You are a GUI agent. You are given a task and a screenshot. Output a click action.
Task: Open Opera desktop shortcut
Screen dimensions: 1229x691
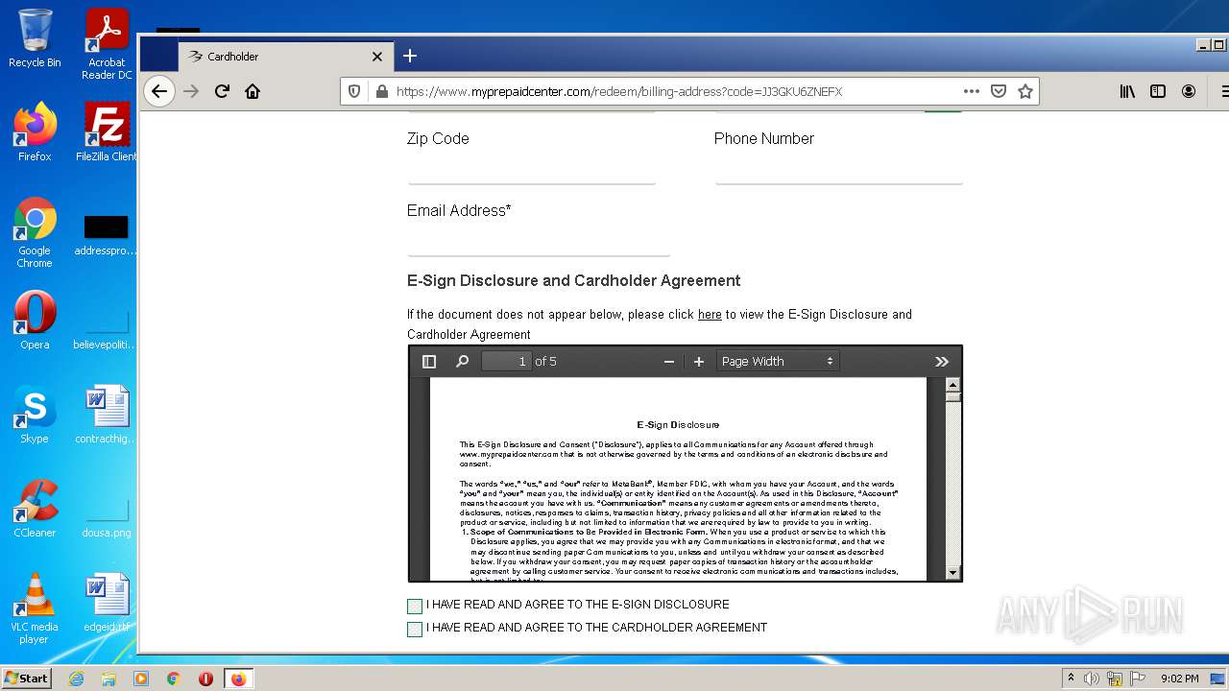pyautogui.click(x=35, y=321)
